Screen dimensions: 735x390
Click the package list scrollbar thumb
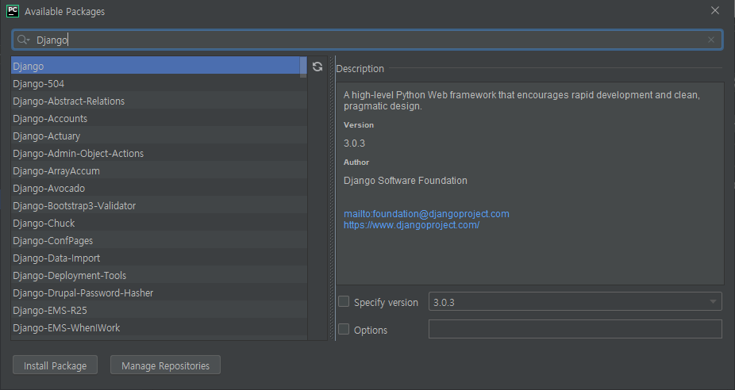click(x=303, y=67)
